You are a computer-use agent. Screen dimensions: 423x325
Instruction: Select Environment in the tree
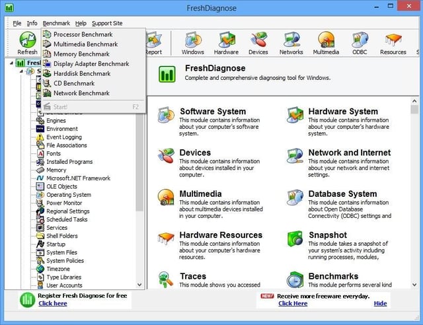(62, 129)
